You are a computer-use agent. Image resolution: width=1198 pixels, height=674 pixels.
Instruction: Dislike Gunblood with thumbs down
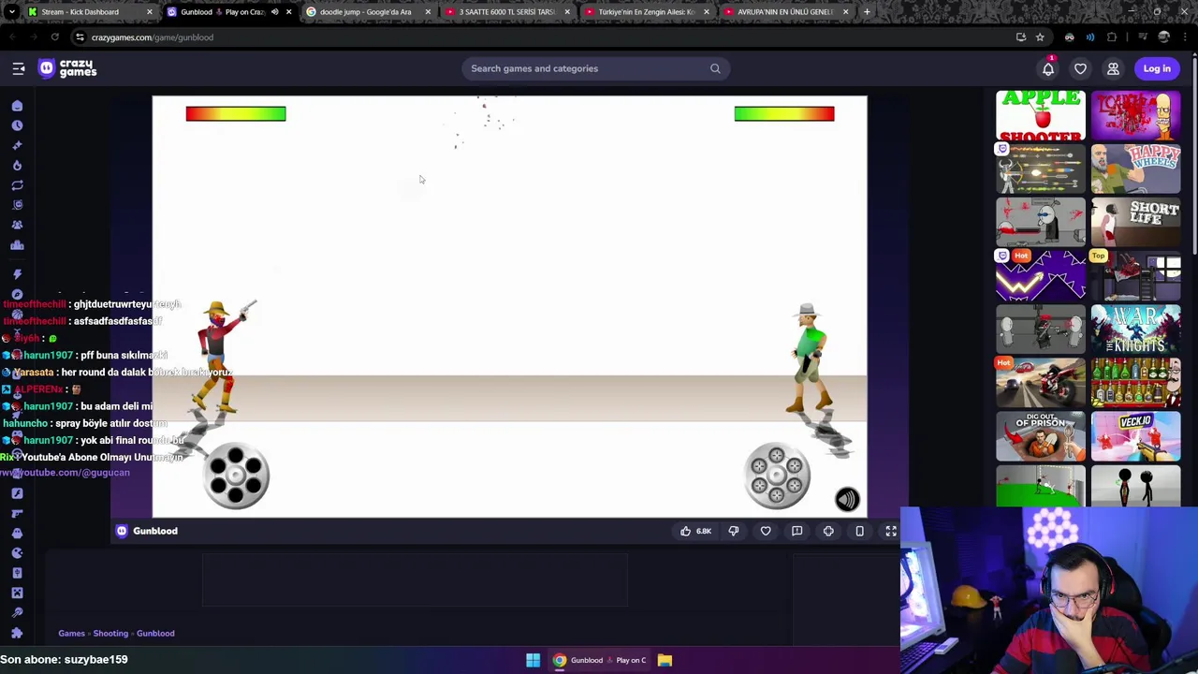pos(734,531)
